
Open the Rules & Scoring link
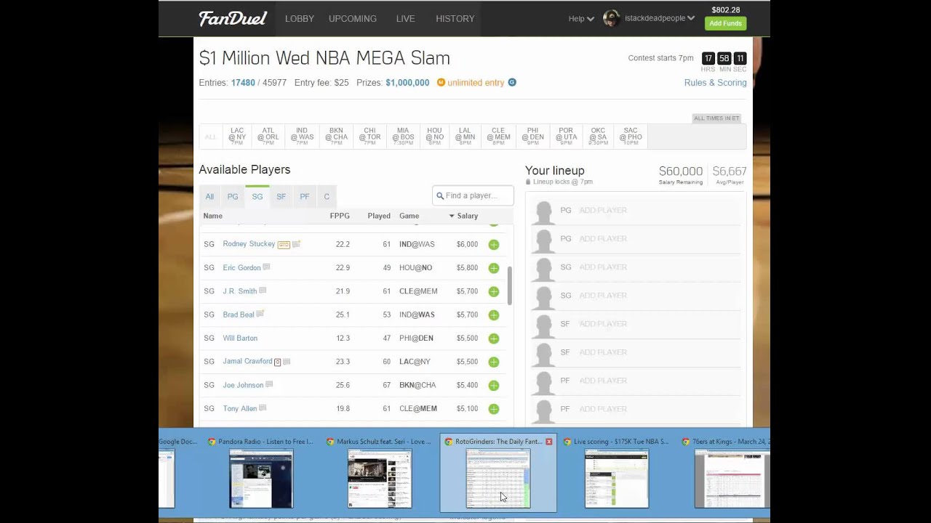coord(716,83)
